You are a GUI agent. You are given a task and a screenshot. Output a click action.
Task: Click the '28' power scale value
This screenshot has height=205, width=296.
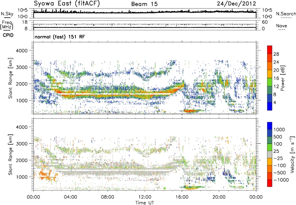click(x=276, y=54)
